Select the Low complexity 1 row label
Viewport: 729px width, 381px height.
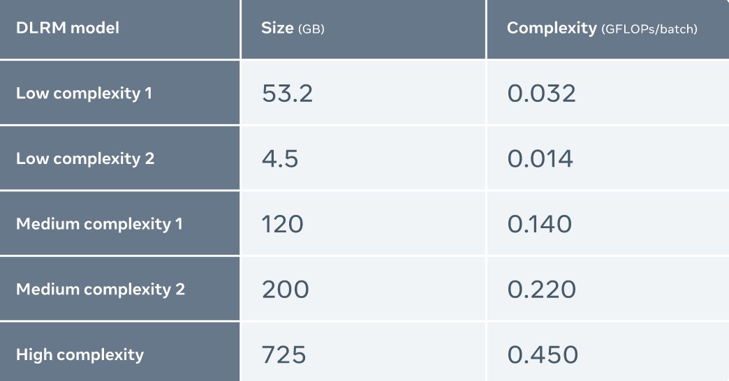[x=84, y=93]
